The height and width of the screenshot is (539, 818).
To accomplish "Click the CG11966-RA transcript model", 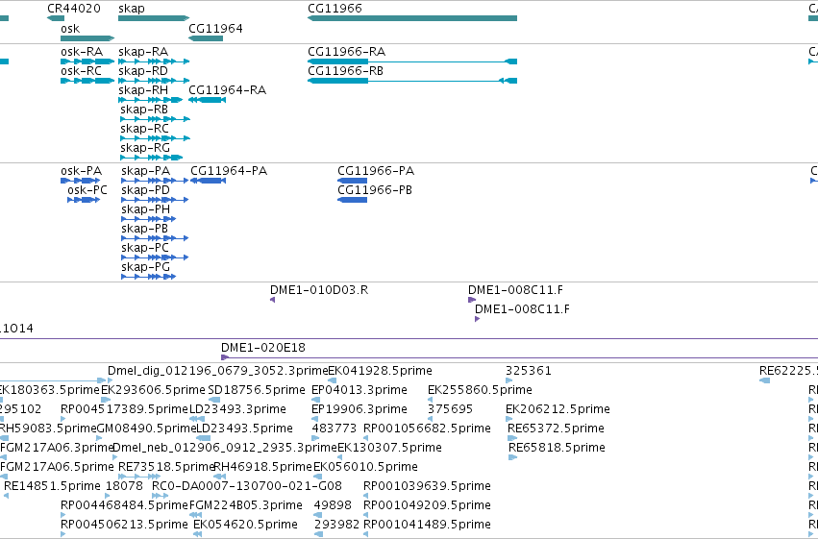I will (412, 61).
